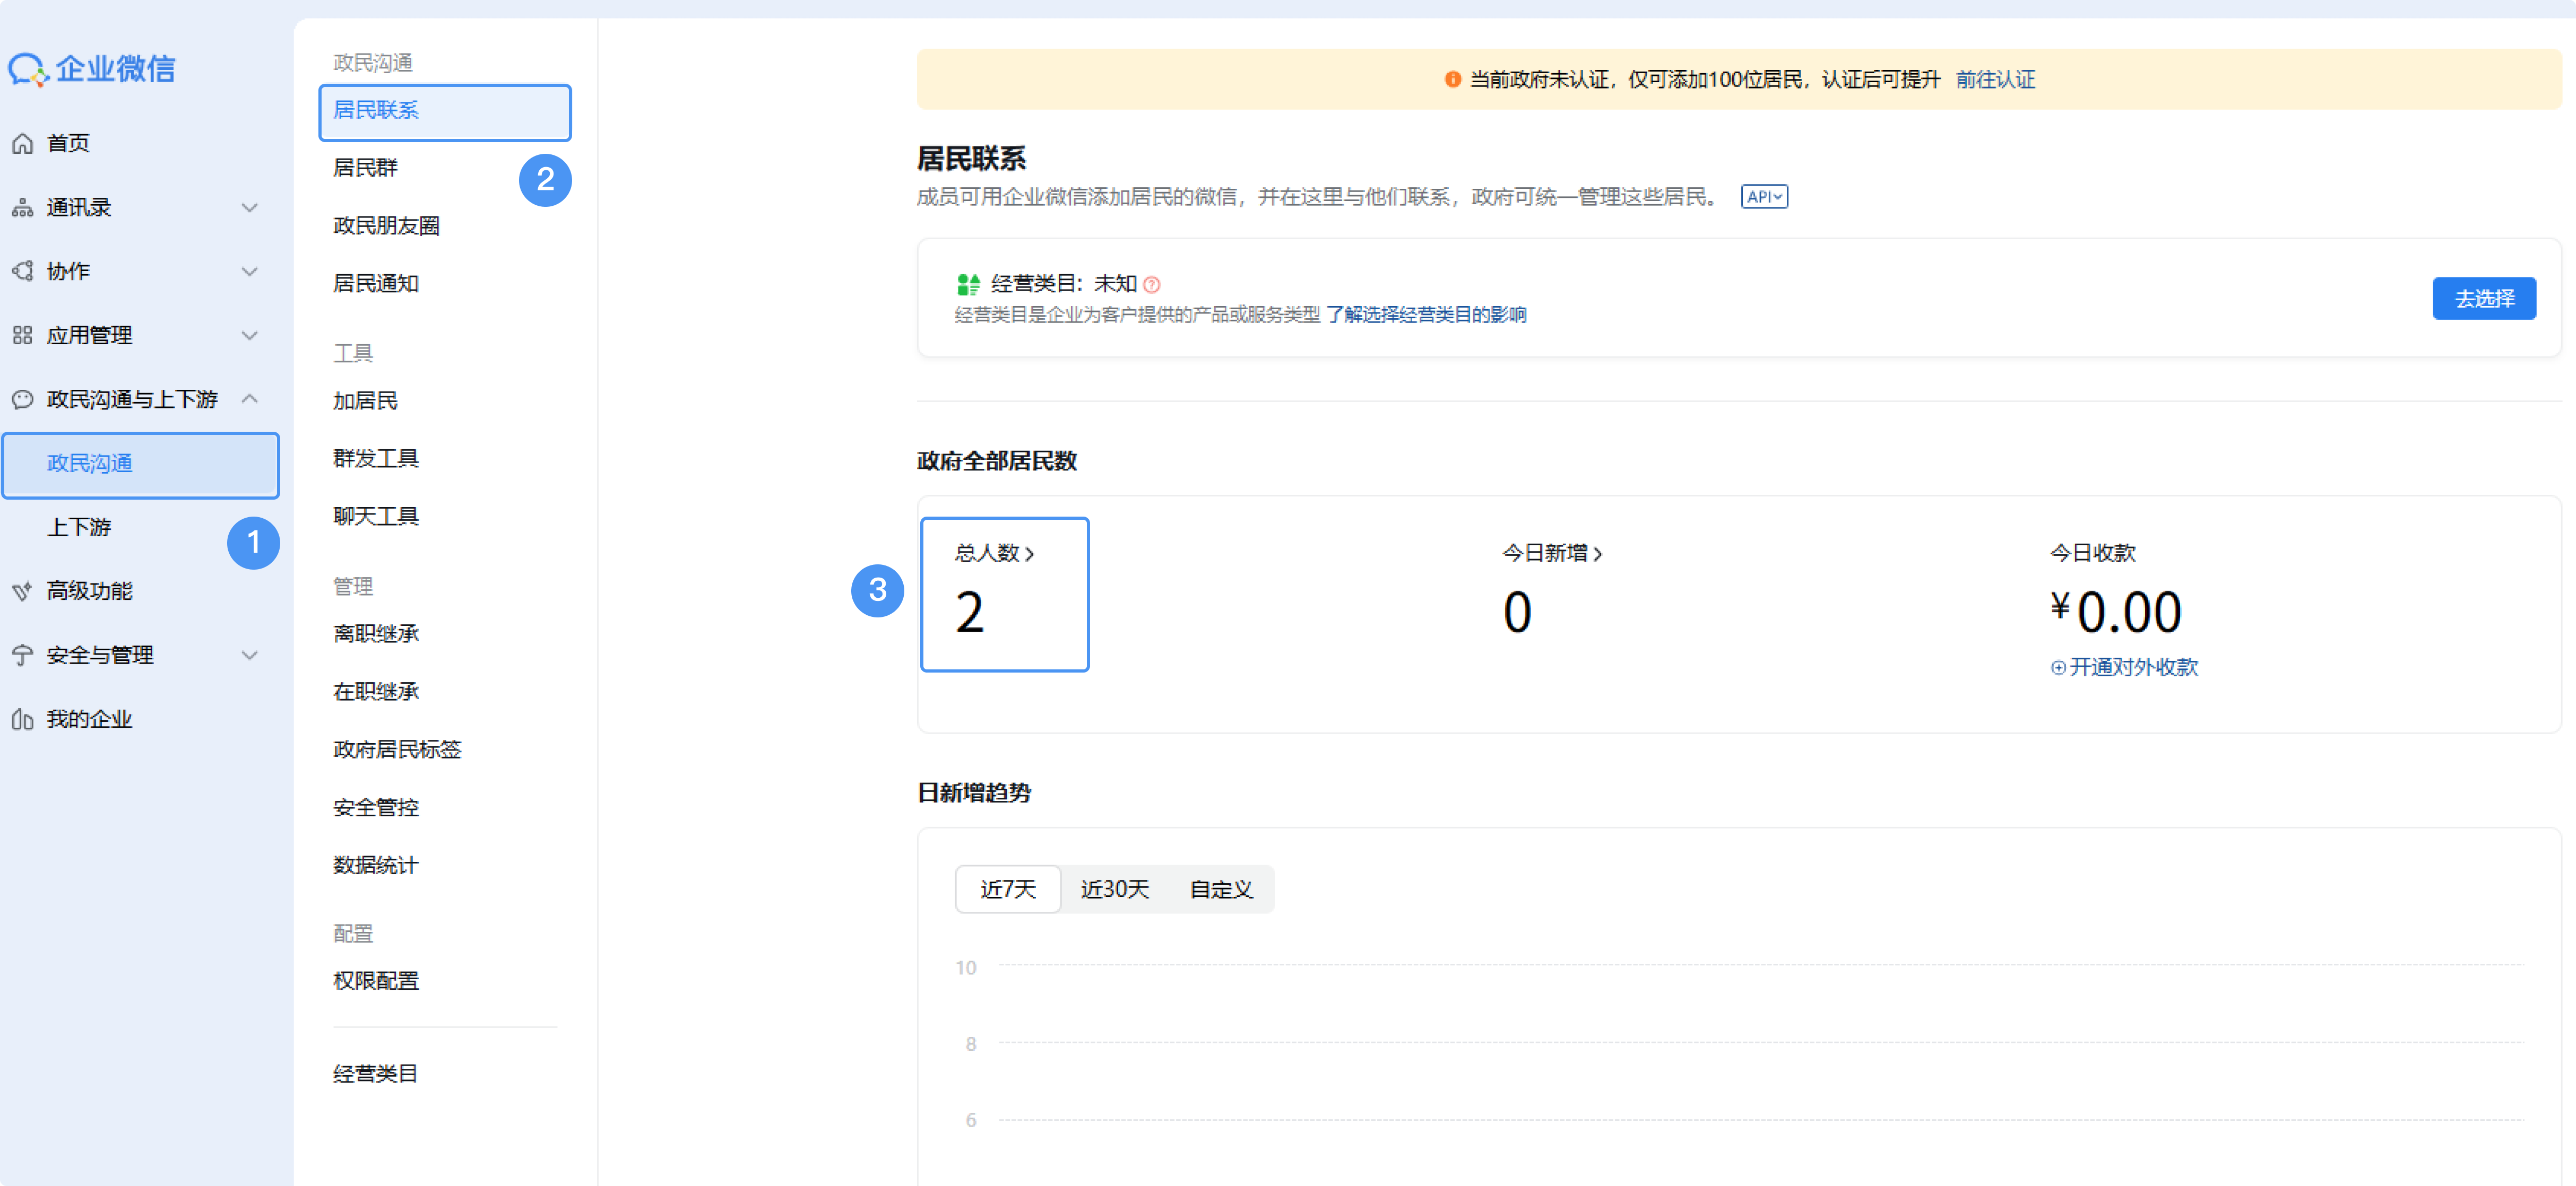Open 高级功能 in the sidebar

[89, 591]
